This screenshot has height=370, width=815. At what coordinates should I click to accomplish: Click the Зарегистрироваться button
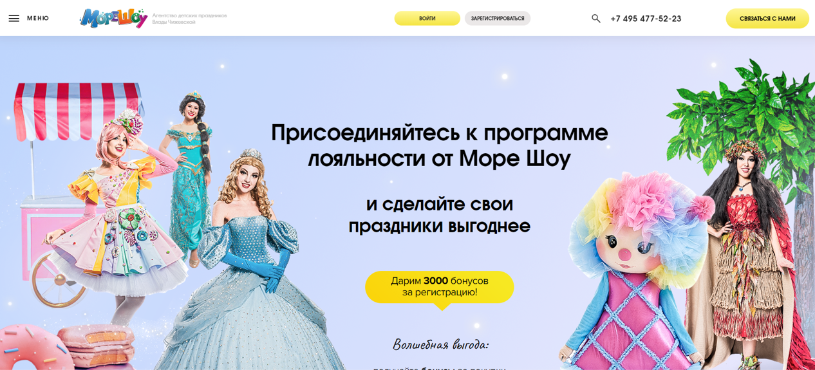click(498, 18)
